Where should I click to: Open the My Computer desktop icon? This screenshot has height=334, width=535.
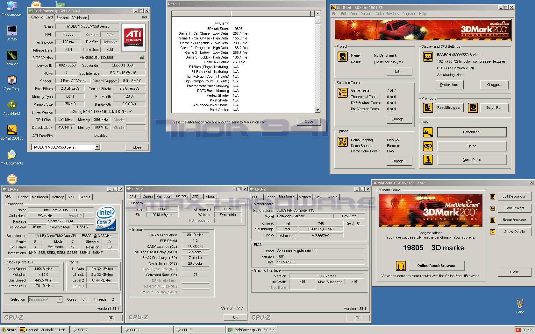(12, 9)
